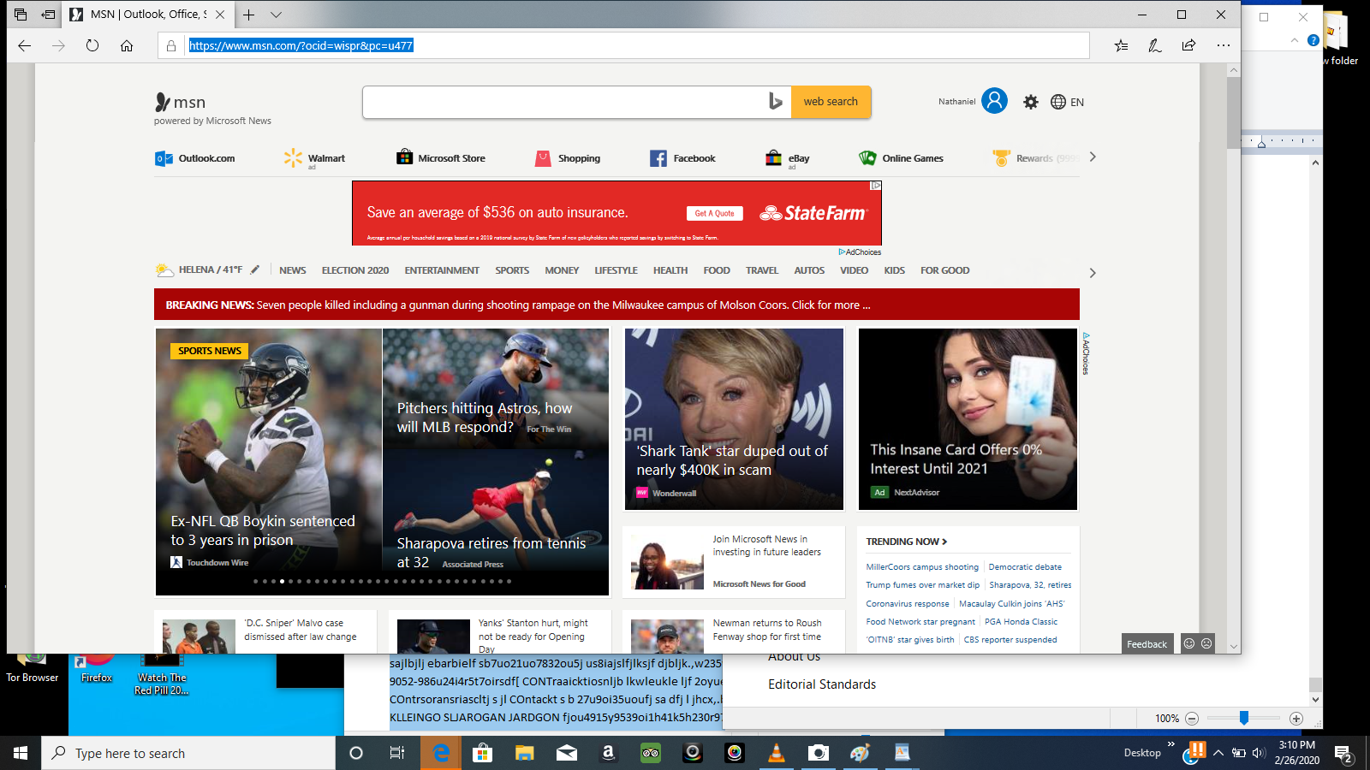Viewport: 1370px width, 770px height.
Task: Click the Windows Start button
Action: tap(21, 753)
